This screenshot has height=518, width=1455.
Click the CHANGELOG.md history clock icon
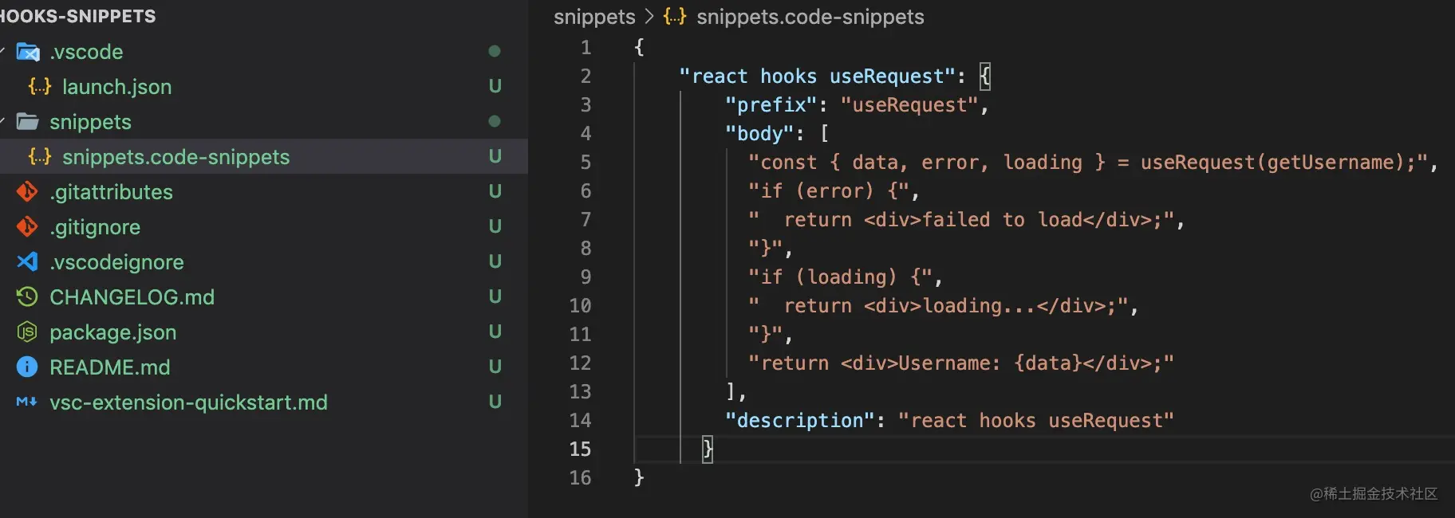click(x=27, y=297)
